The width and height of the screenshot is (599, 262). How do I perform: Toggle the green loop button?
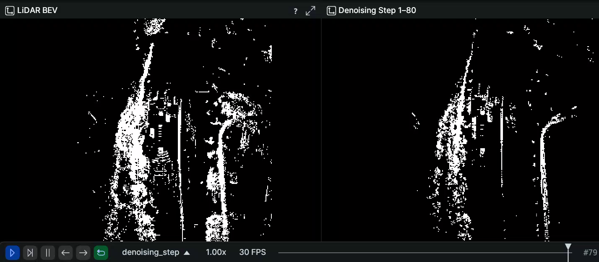pos(101,253)
